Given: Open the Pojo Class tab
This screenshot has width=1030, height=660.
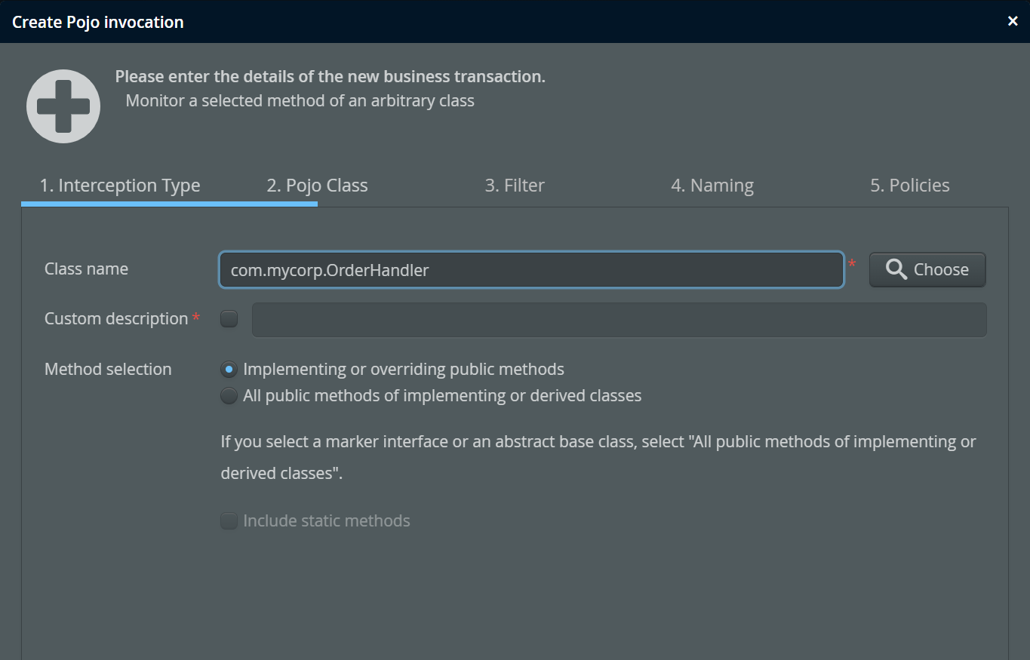Looking at the screenshot, I should click(x=317, y=186).
